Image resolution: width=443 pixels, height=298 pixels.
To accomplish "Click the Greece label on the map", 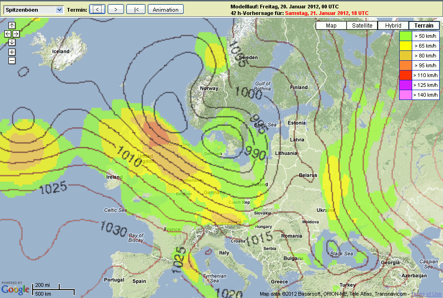I will 279,282.
